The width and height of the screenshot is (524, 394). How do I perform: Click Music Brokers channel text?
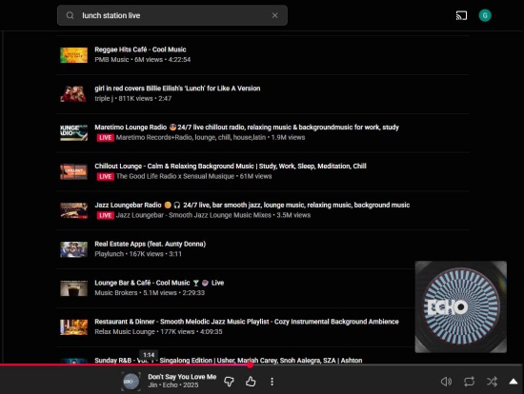click(116, 293)
